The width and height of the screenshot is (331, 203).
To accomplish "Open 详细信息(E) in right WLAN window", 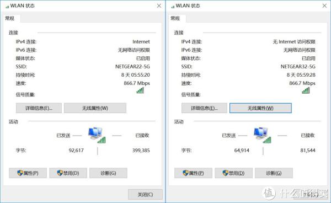I will point(204,108).
